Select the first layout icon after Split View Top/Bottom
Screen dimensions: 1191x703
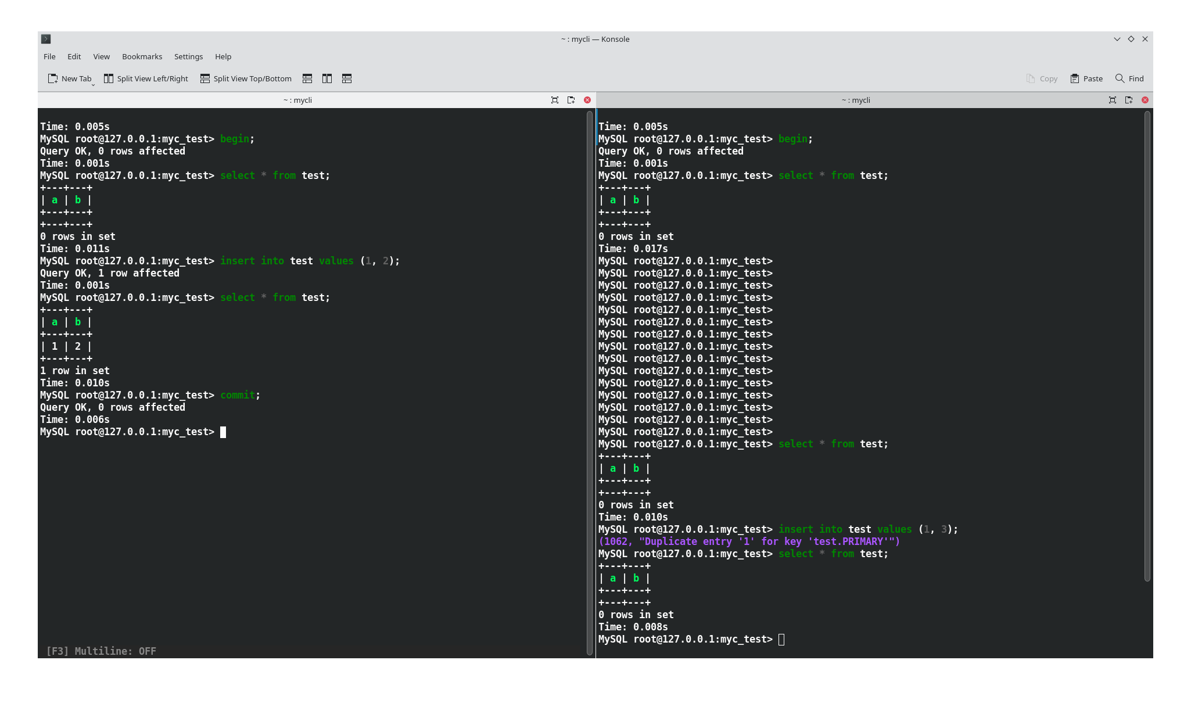pyautogui.click(x=307, y=78)
